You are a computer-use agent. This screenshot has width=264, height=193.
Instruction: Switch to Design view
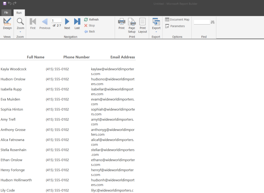click(x=7, y=23)
